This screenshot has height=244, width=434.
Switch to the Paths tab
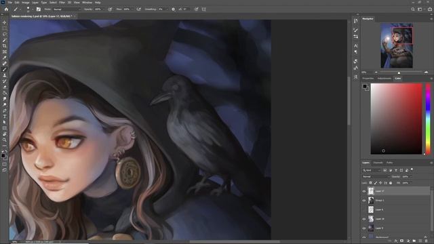pos(389,163)
